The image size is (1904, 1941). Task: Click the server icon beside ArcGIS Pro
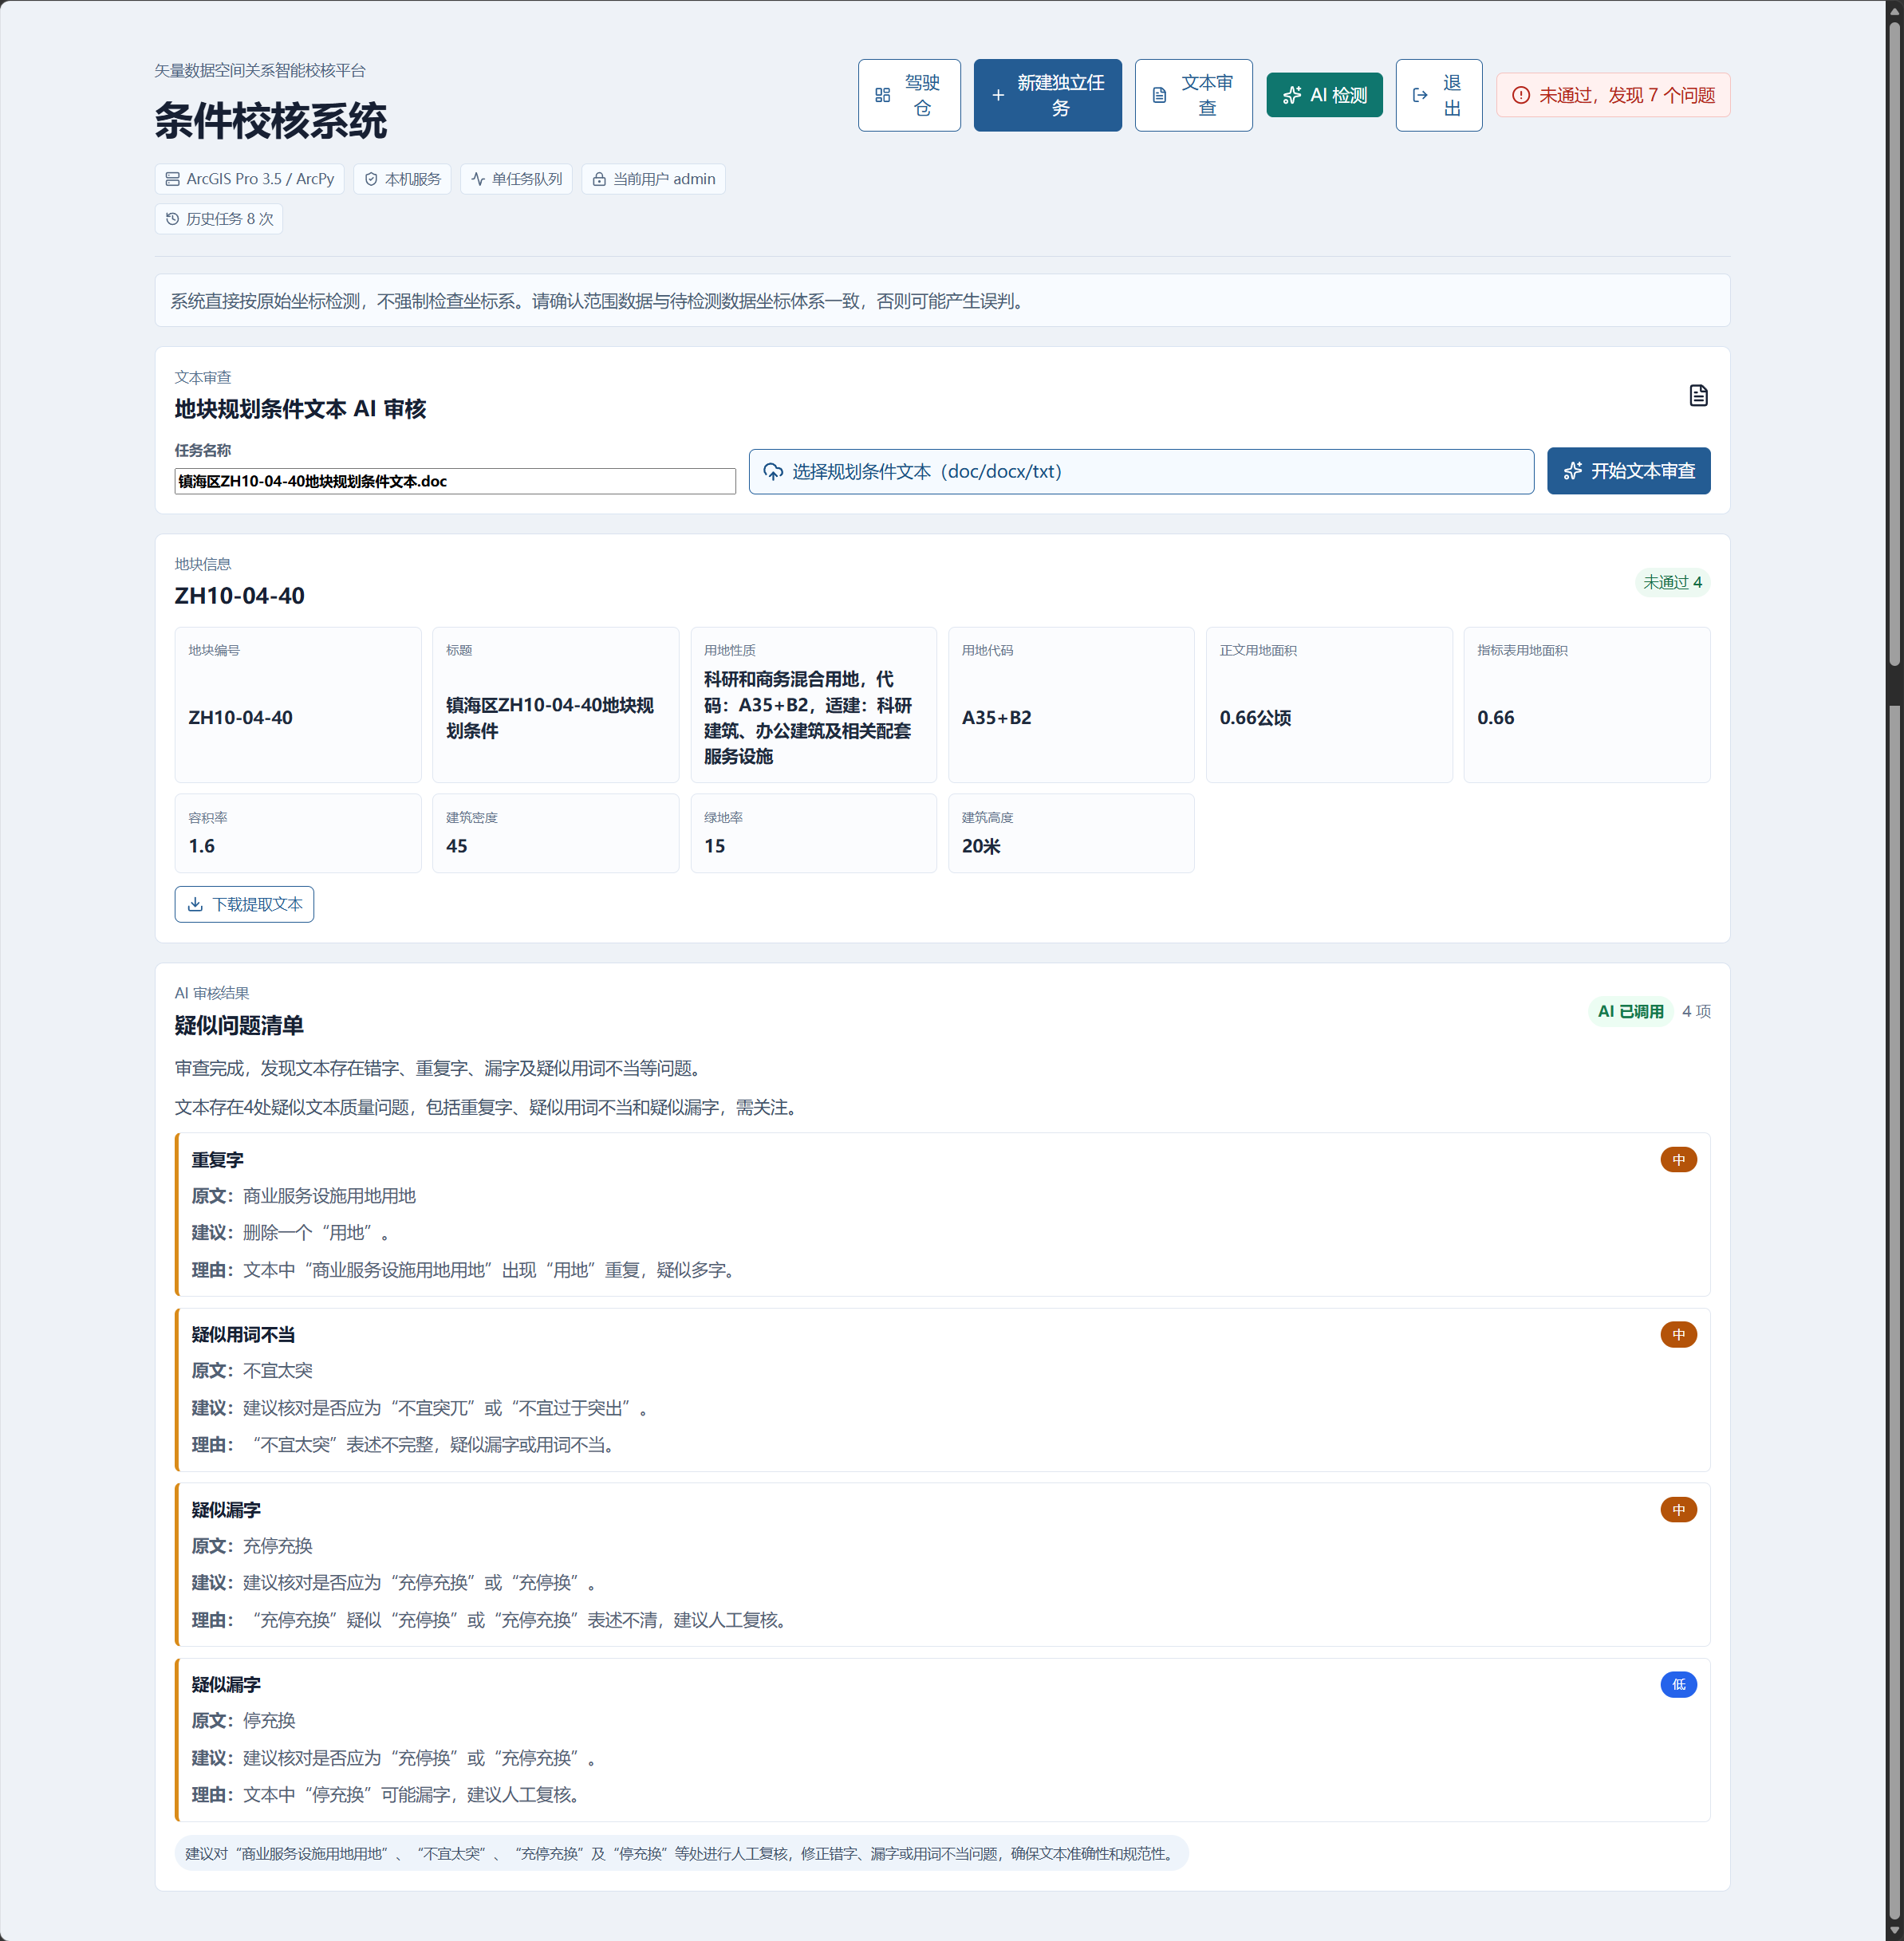click(x=172, y=179)
